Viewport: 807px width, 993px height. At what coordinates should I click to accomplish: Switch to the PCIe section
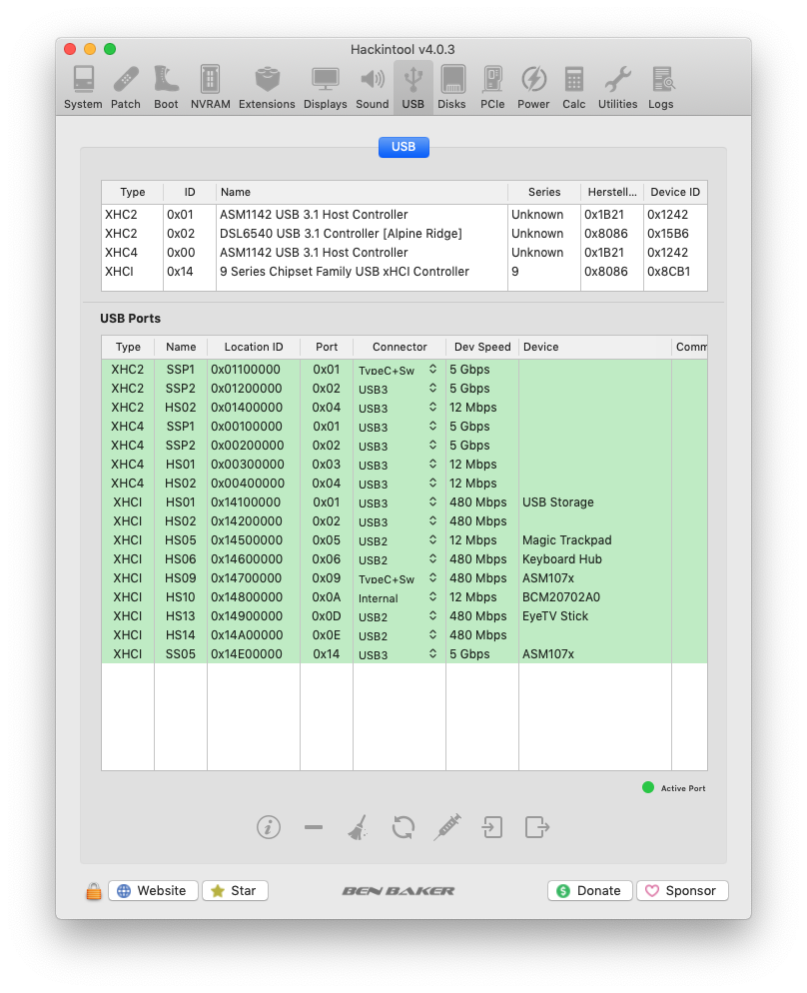[x=491, y=87]
